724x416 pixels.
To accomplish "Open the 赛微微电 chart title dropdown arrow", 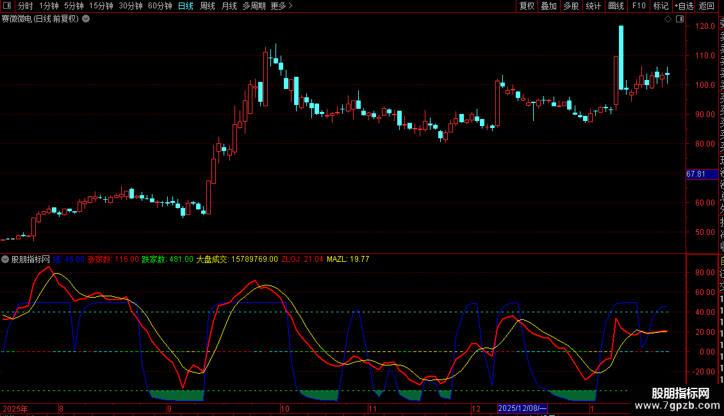I will pyautogui.click(x=86, y=19).
